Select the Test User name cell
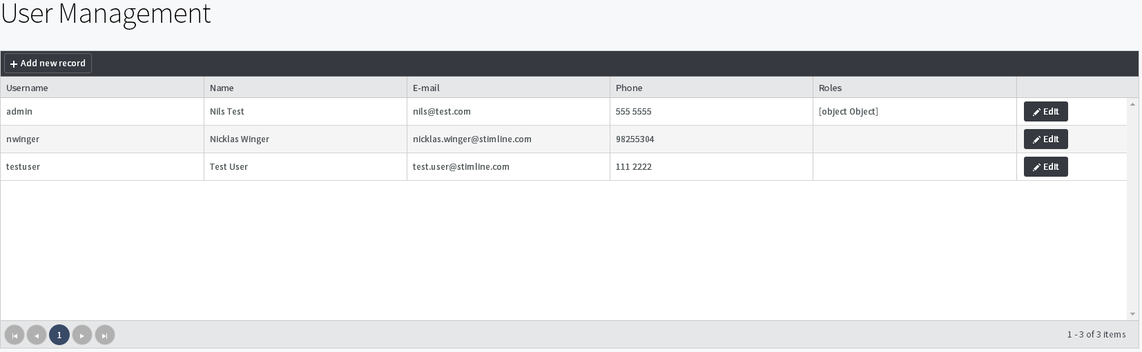1142x352 pixels. [229, 167]
